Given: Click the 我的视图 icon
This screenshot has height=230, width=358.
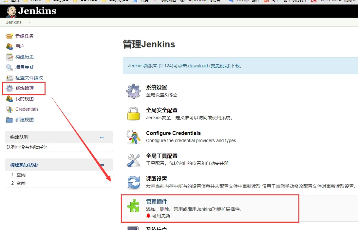Looking at the screenshot, I should [9, 99].
